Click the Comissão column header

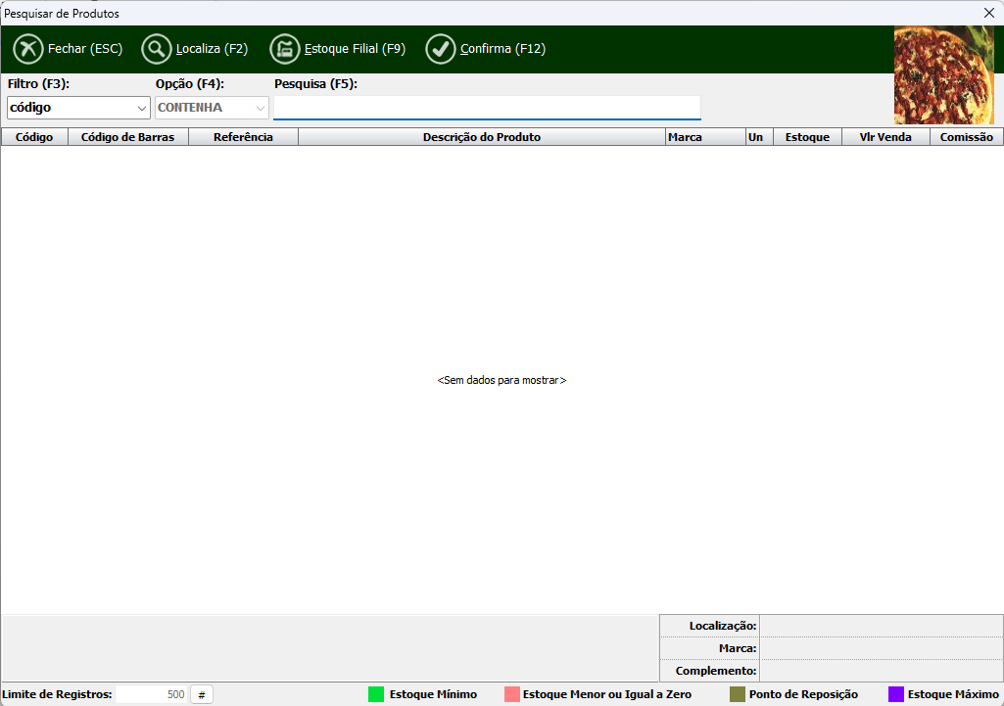point(966,137)
